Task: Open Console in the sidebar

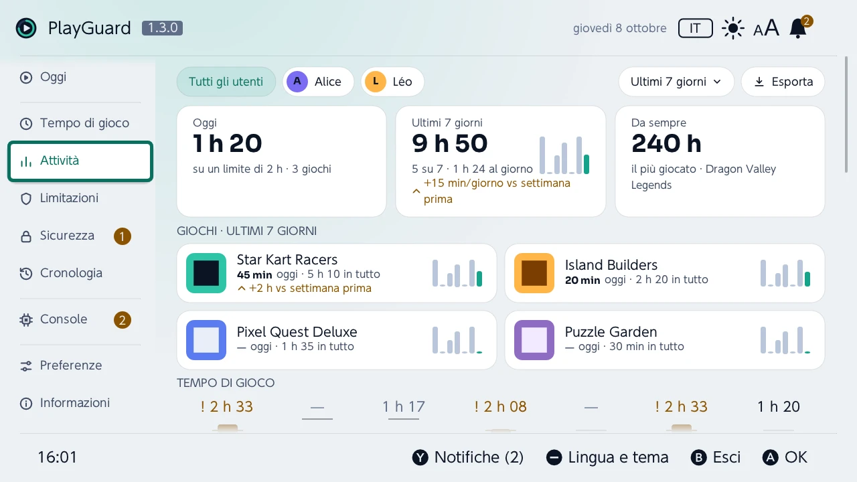Action: 80,319
